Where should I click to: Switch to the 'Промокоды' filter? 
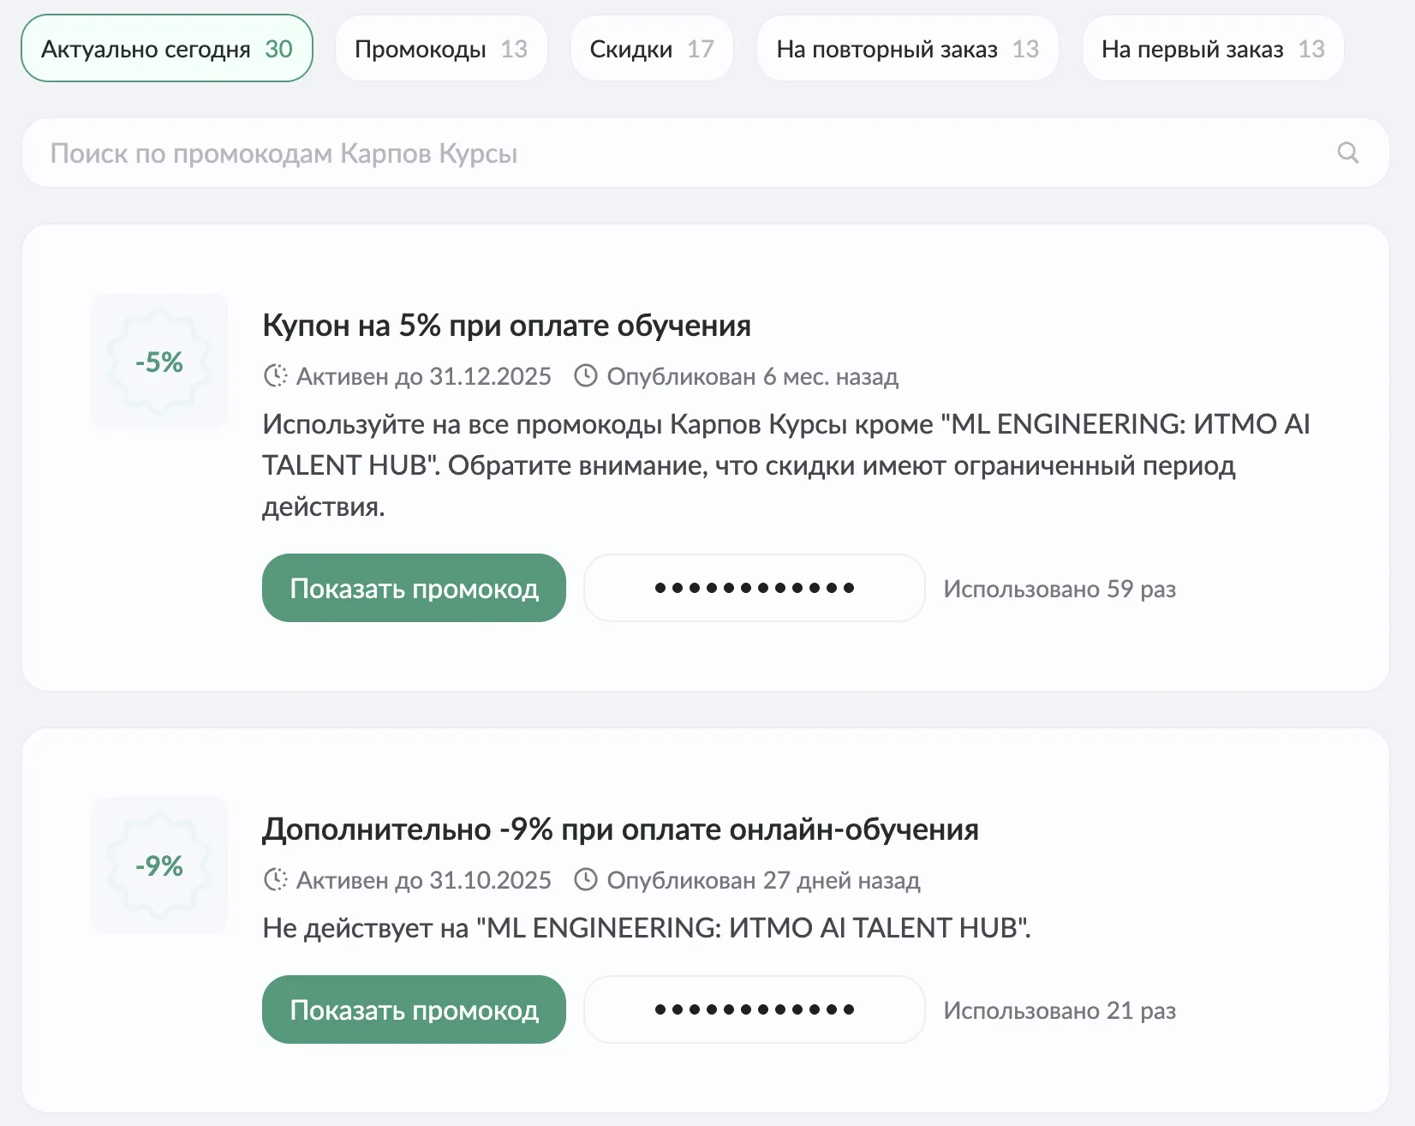tap(440, 48)
